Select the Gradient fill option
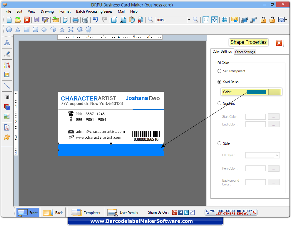 (x=219, y=103)
